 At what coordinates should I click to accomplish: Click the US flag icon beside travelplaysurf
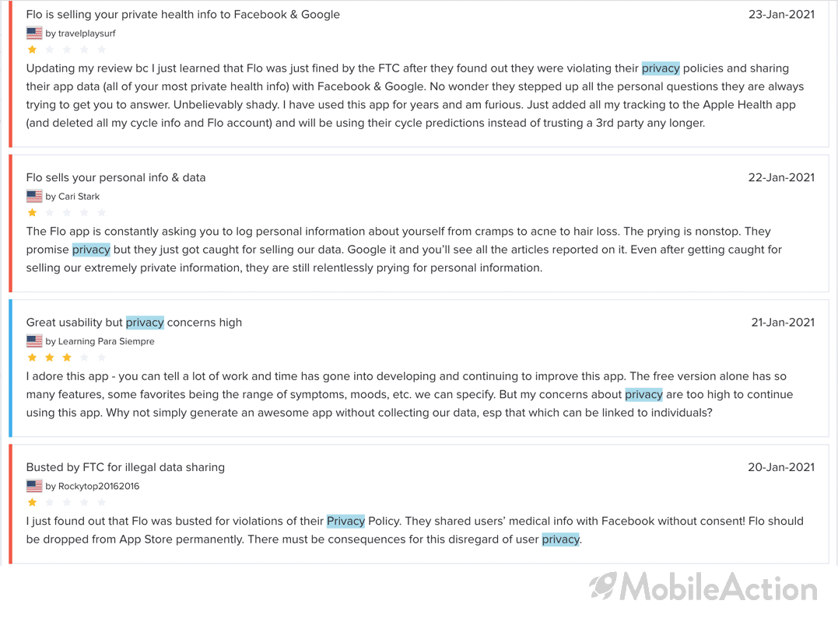click(34, 33)
